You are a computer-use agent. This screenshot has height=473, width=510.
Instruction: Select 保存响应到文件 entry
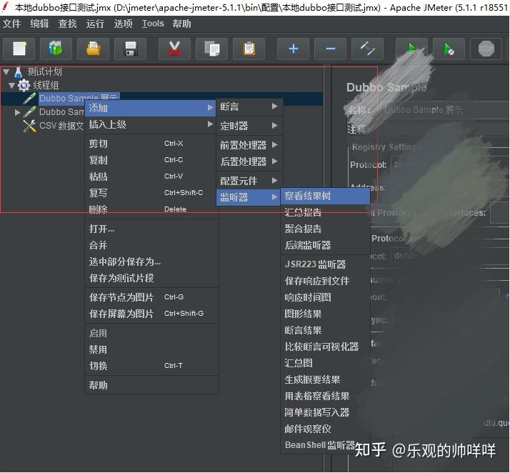click(x=325, y=281)
